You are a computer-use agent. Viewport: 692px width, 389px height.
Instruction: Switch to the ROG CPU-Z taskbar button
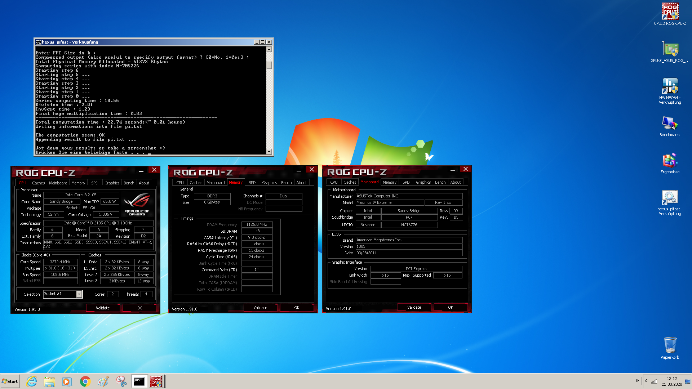(x=157, y=381)
